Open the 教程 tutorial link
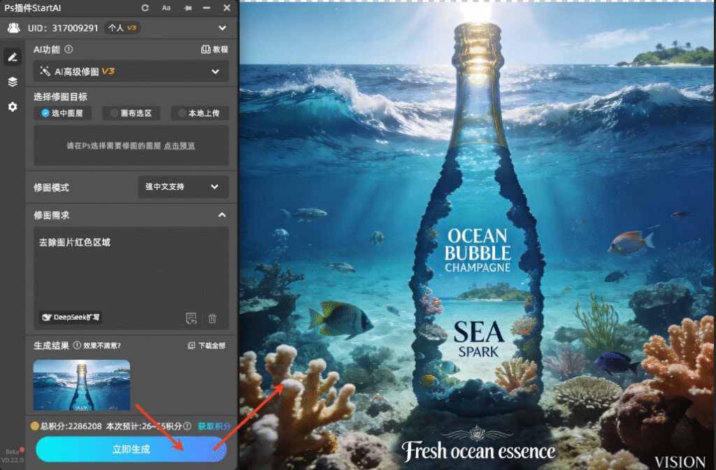 point(215,50)
